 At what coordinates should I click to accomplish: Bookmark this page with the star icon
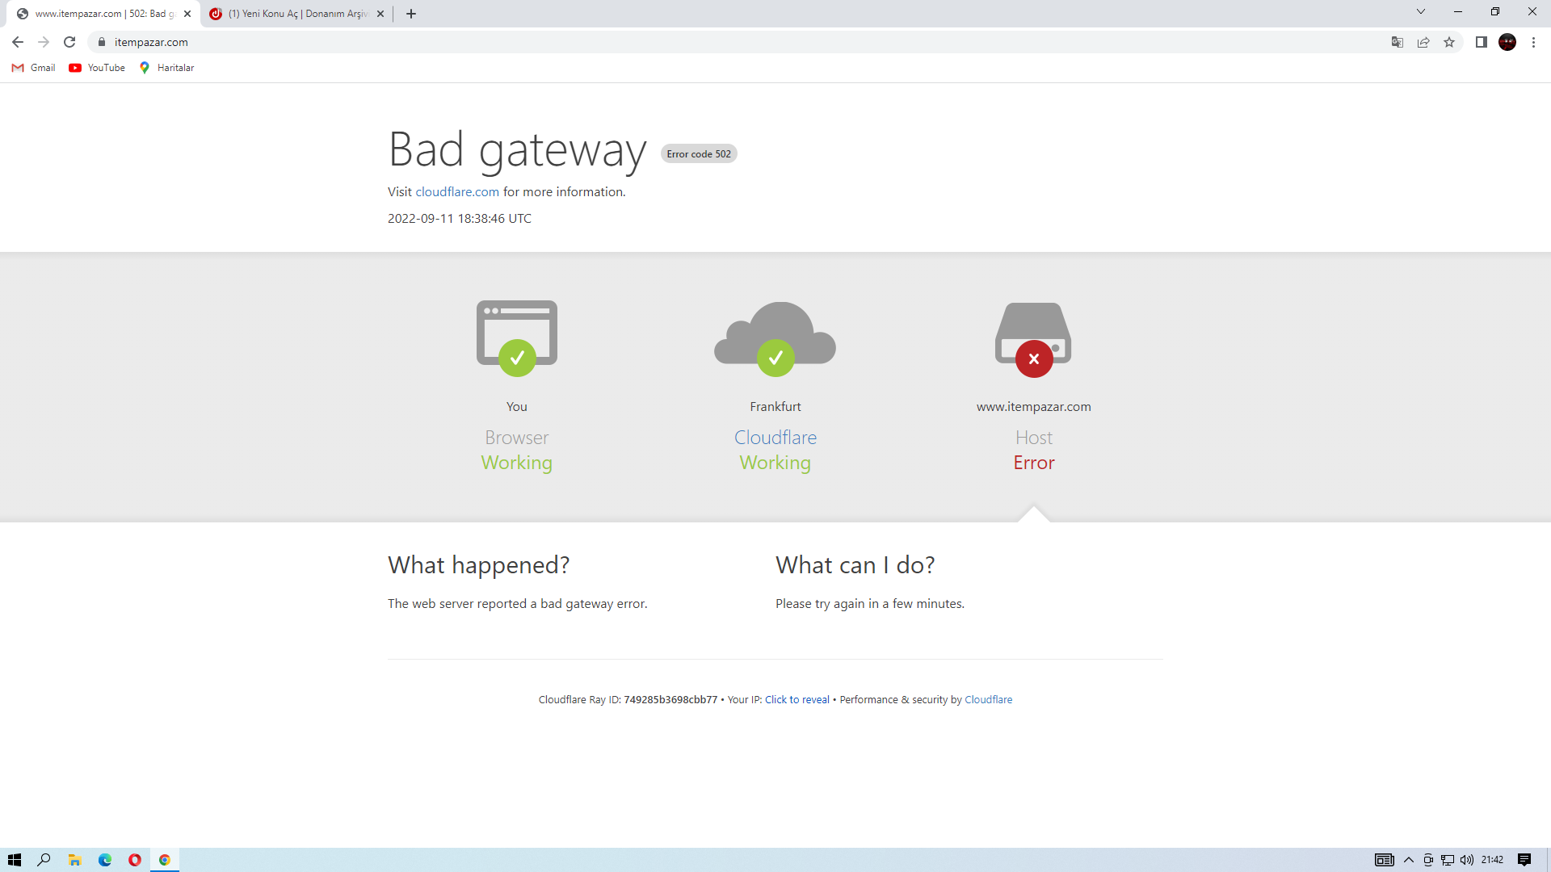click(1449, 42)
